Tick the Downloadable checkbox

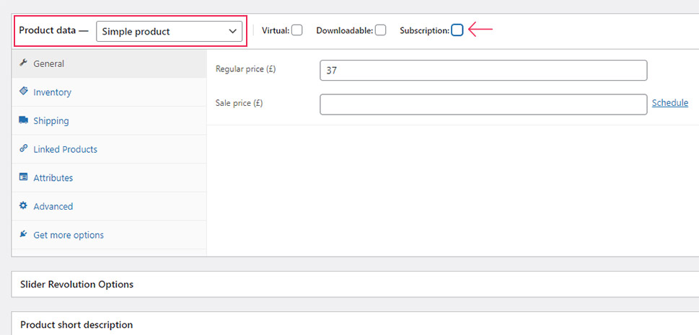pos(380,30)
